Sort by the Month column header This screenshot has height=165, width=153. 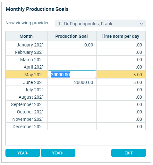click(27, 36)
